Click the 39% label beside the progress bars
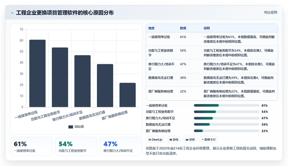The height and width of the screenshot is (166, 288). (x=265, y=124)
